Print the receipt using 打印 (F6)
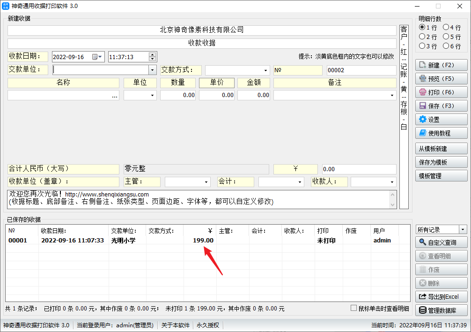Image resolution: width=471 pixels, height=332 pixels. click(x=441, y=92)
